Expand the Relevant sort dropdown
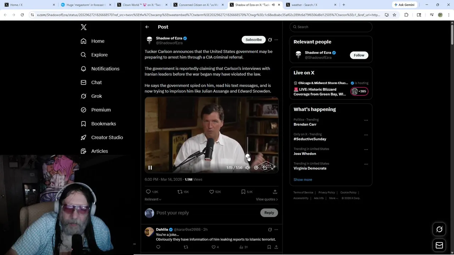The height and width of the screenshot is (255, 454). click(x=153, y=199)
